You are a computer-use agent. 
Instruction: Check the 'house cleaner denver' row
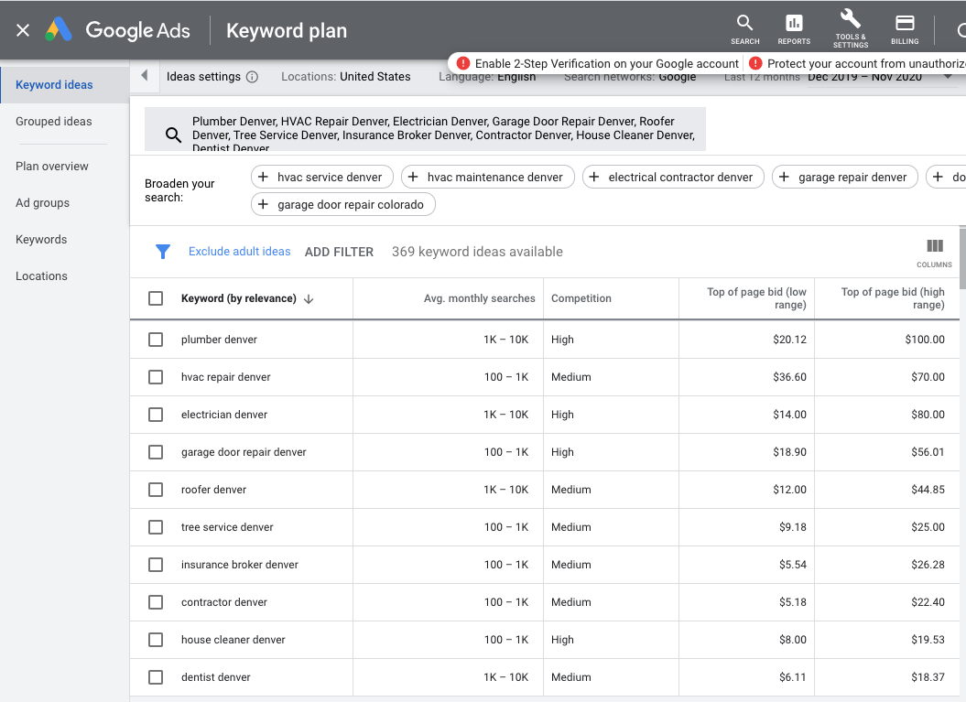156,640
